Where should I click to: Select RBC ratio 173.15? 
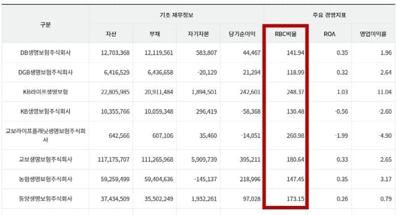295,199
